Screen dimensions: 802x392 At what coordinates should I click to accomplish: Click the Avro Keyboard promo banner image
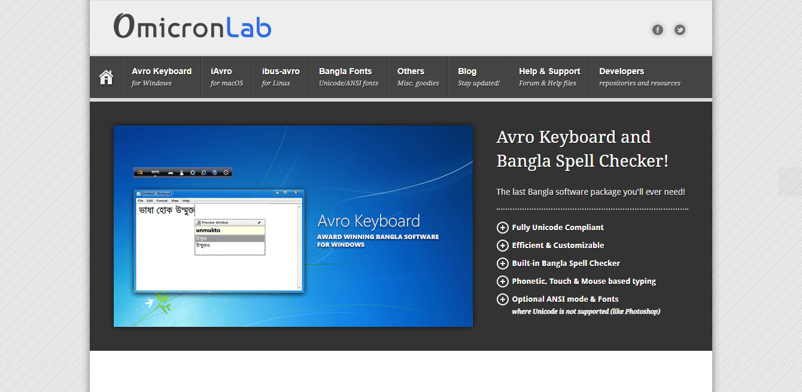click(x=293, y=226)
